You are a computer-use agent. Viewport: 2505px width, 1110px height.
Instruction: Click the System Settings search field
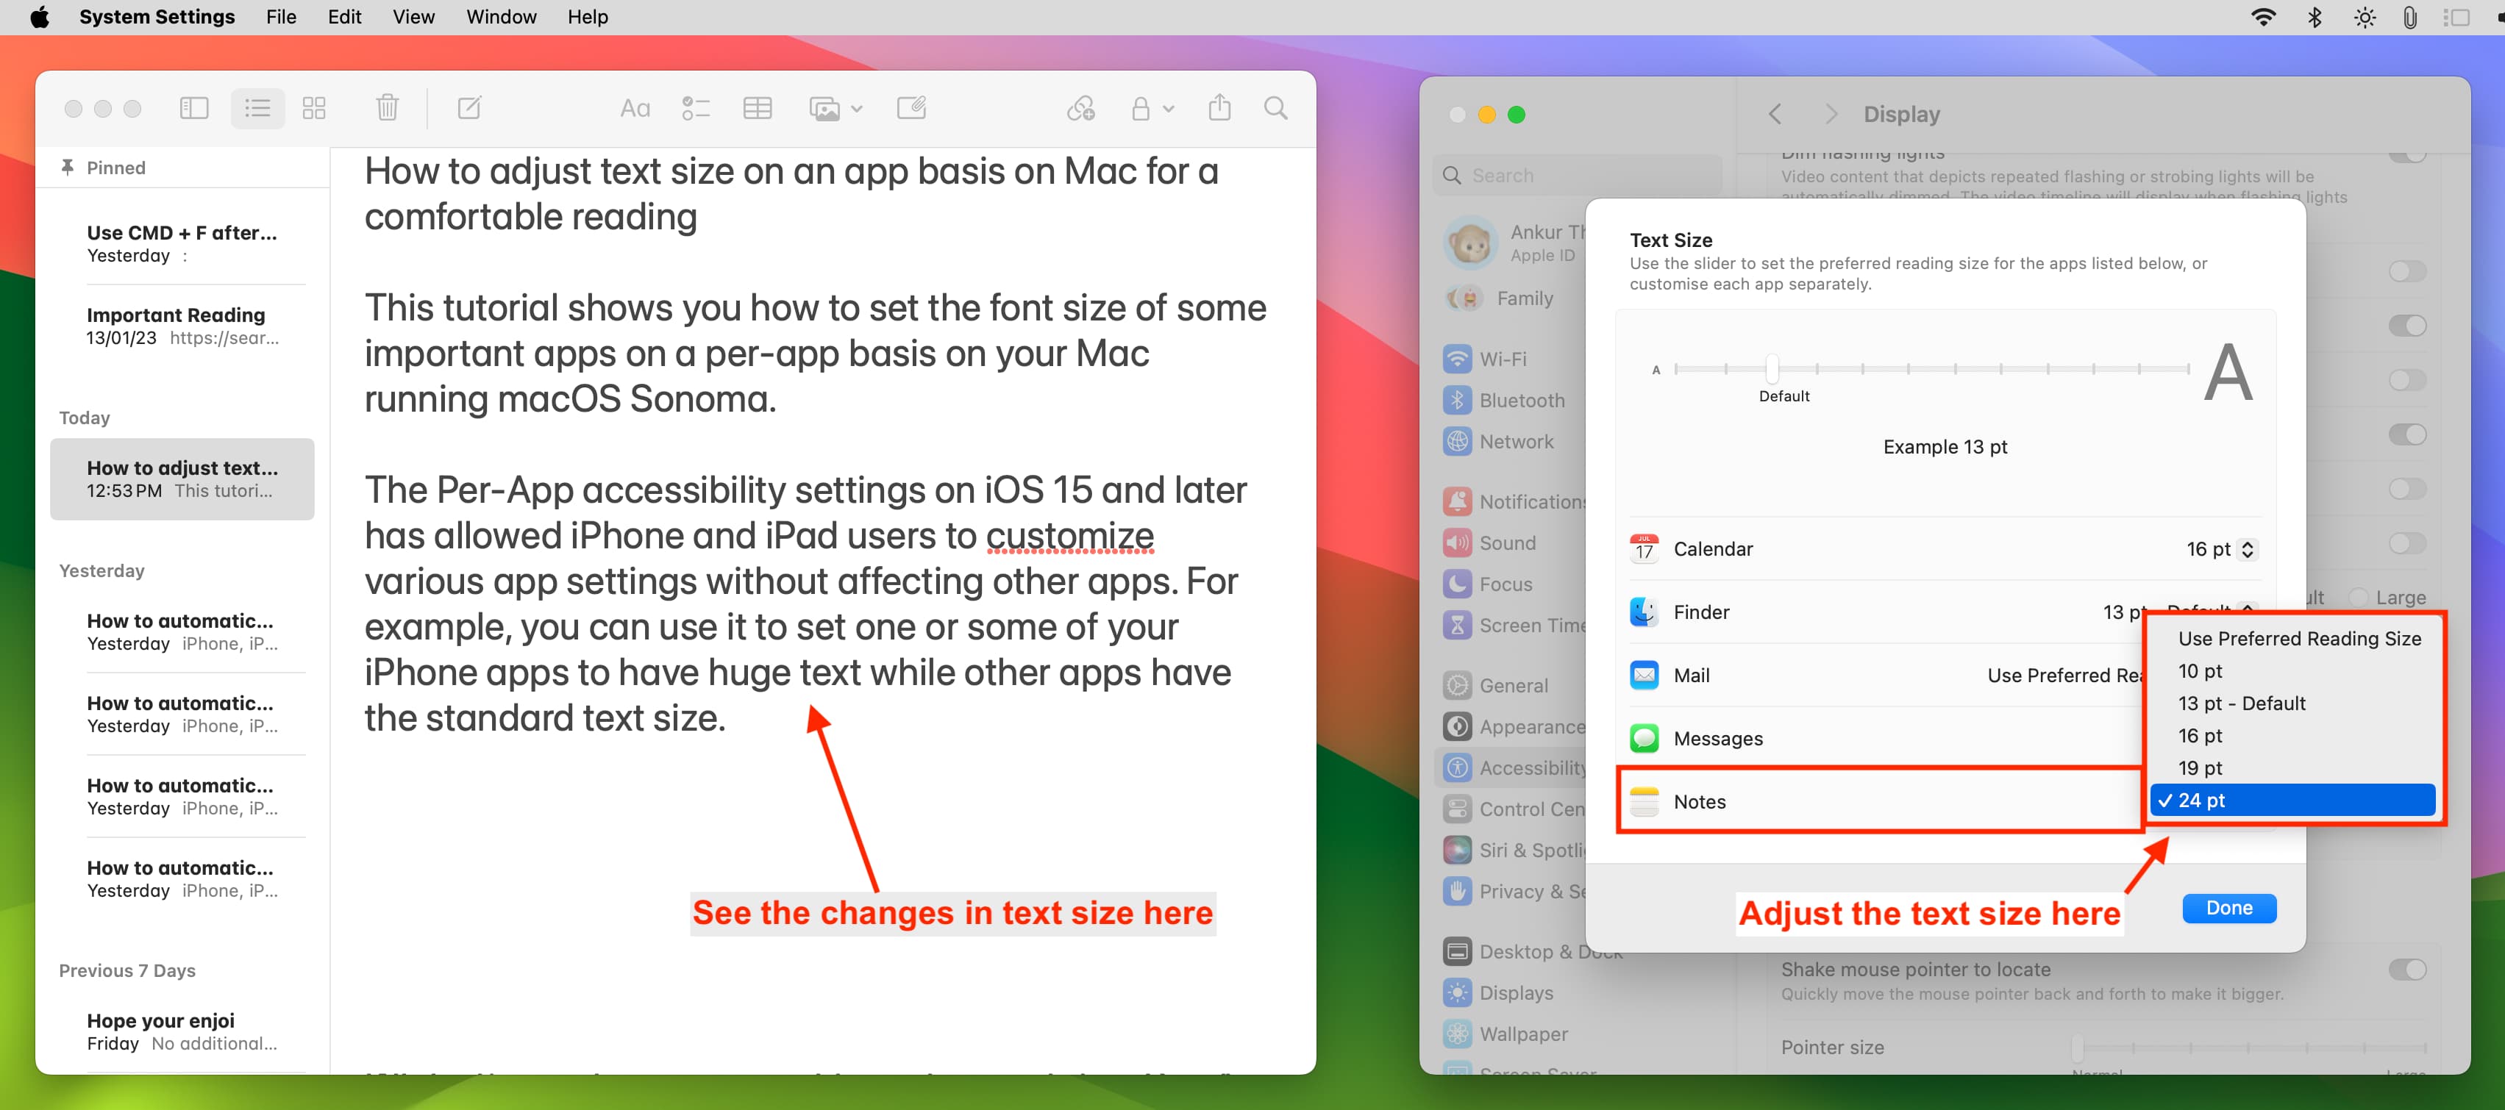pyautogui.click(x=1576, y=175)
